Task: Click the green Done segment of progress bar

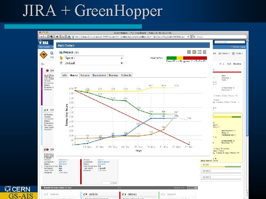Action: click(x=171, y=58)
